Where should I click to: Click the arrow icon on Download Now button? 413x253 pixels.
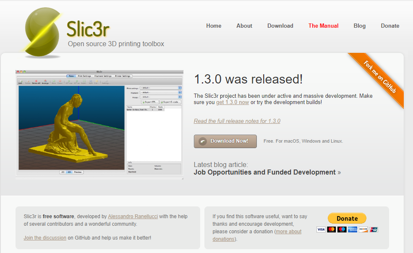pos(203,141)
